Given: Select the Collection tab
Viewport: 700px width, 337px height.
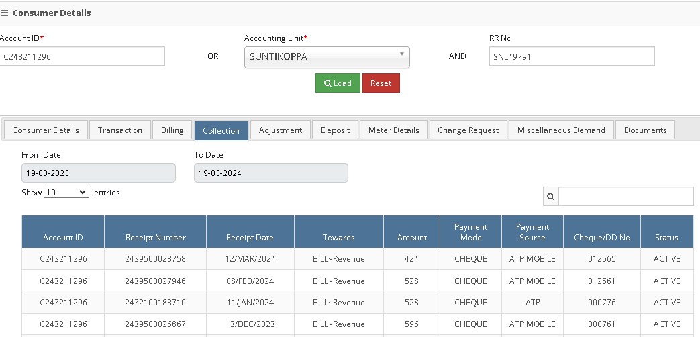Looking at the screenshot, I should click(x=221, y=130).
